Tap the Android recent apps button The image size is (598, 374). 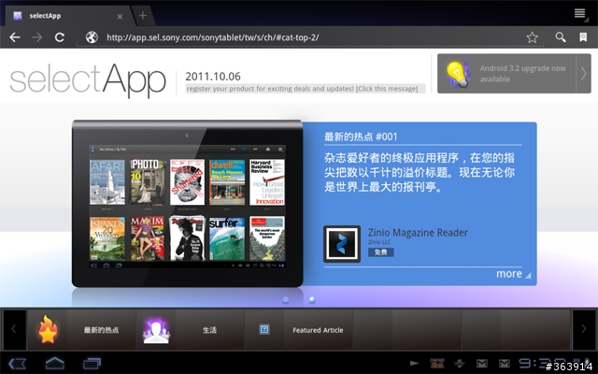coord(92,363)
